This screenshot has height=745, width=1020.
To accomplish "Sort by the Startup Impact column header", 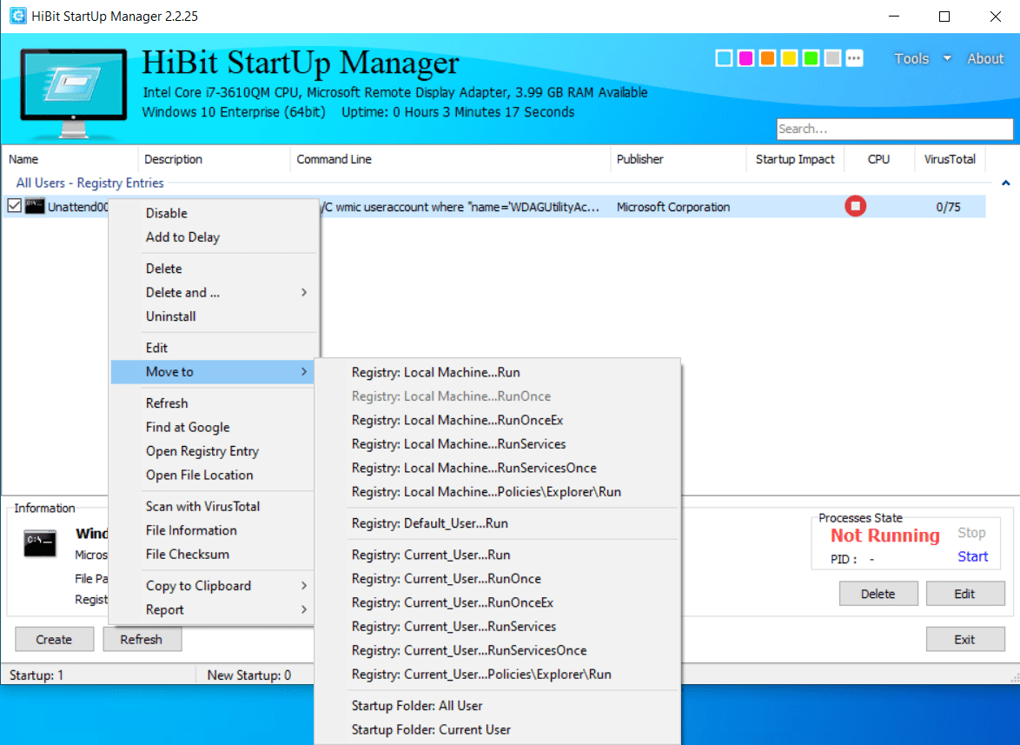I will click(795, 159).
